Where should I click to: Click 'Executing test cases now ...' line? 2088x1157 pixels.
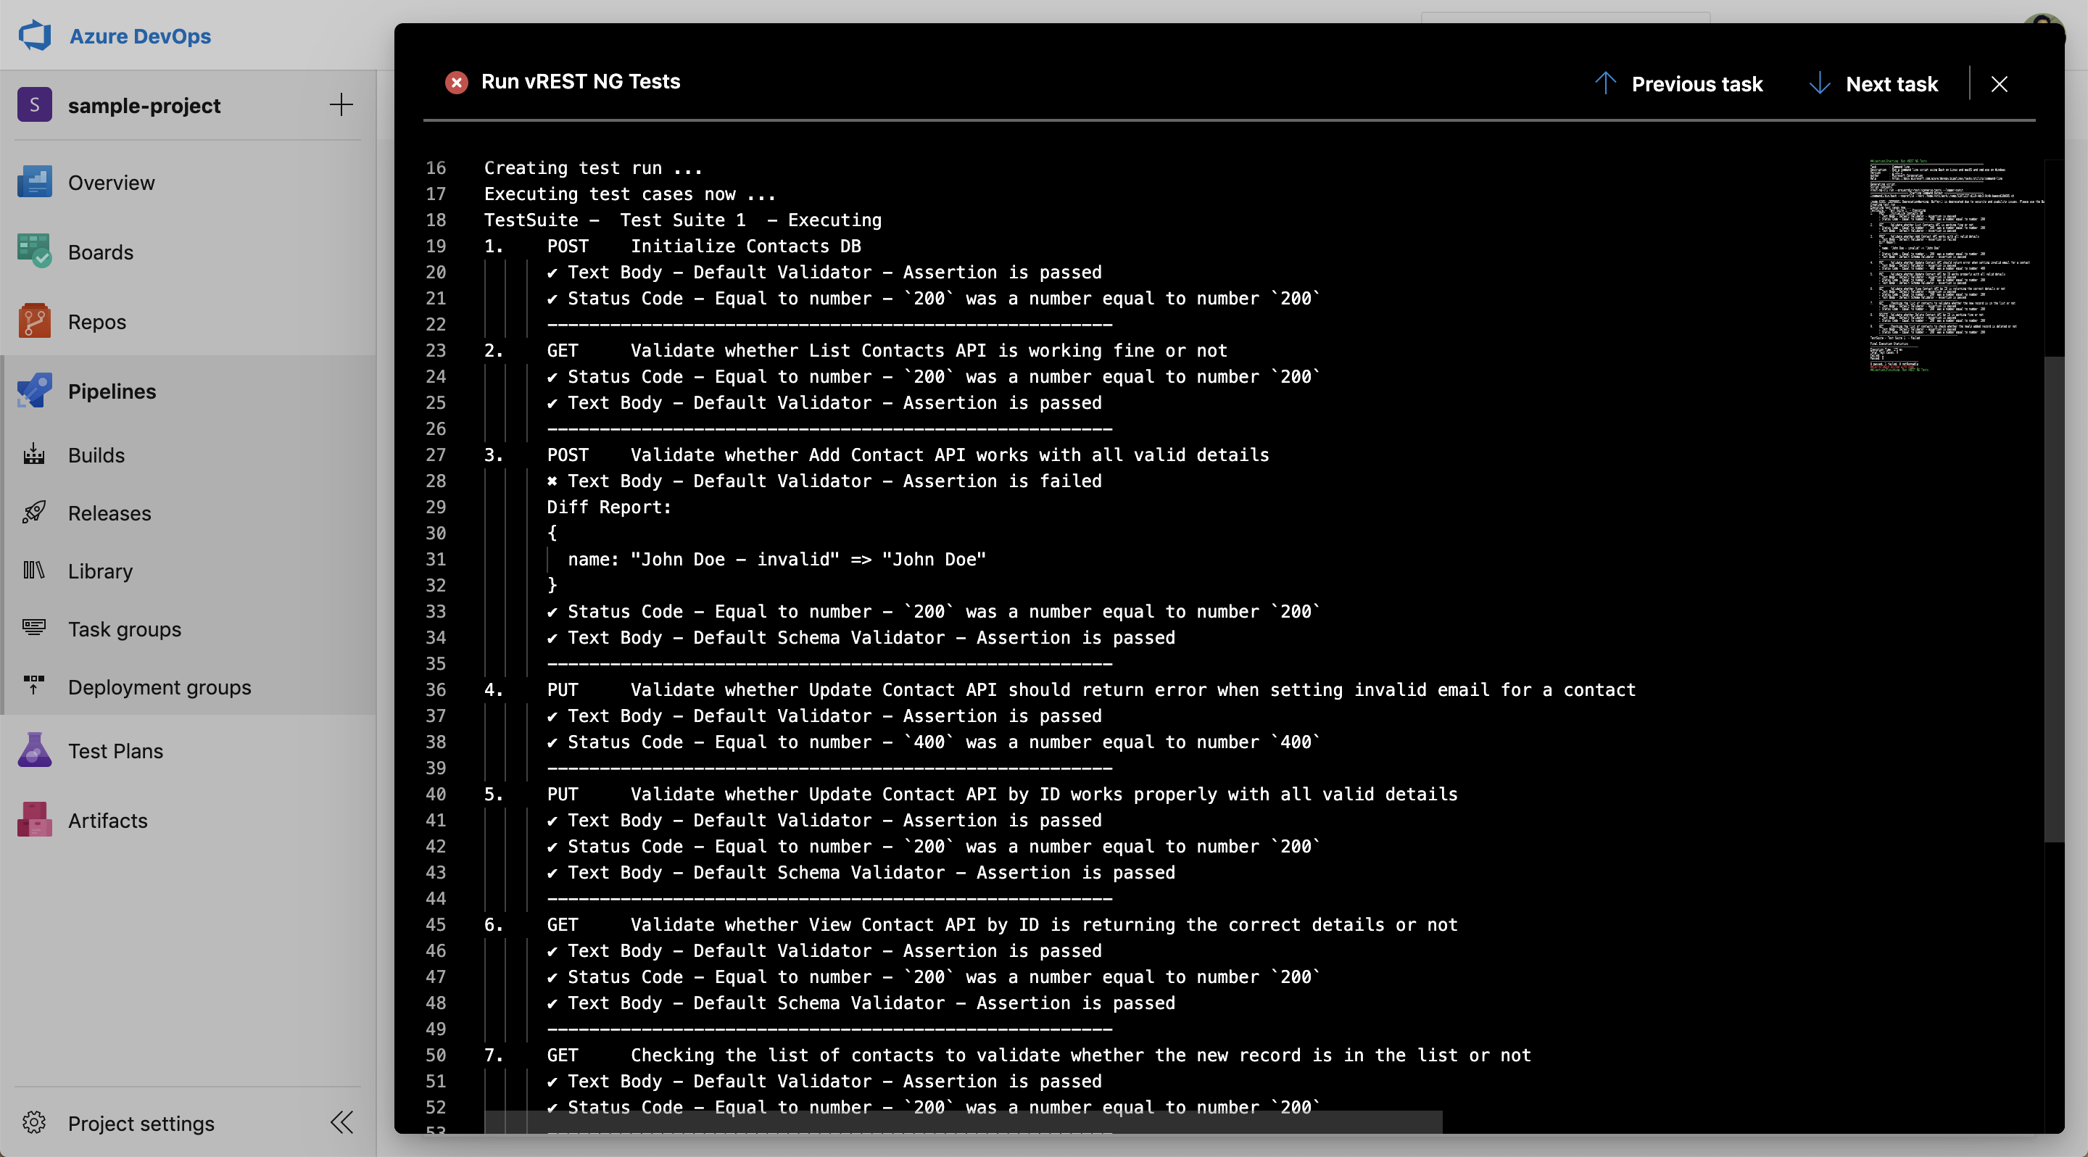[630, 194]
